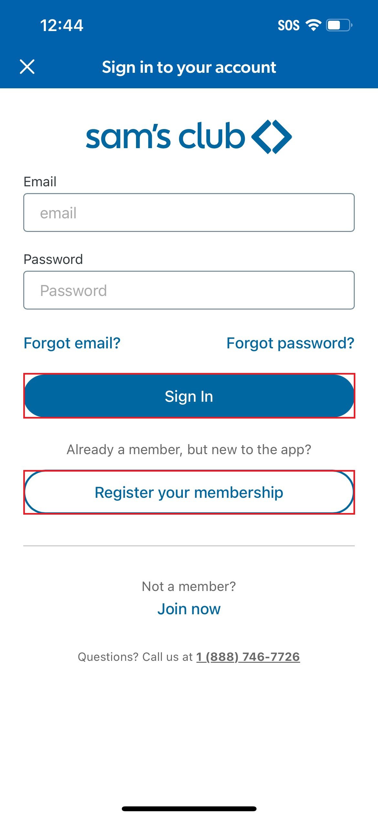Tap the "Not a member?" text
Screen dimensions: 378x819
(189, 586)
